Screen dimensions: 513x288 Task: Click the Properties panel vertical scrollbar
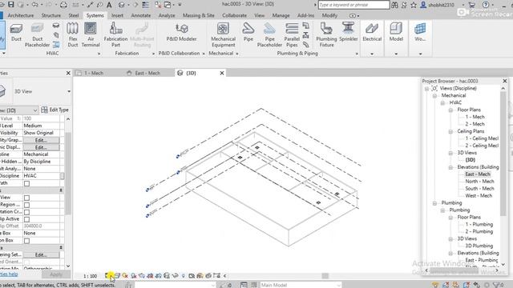point(68,173)
